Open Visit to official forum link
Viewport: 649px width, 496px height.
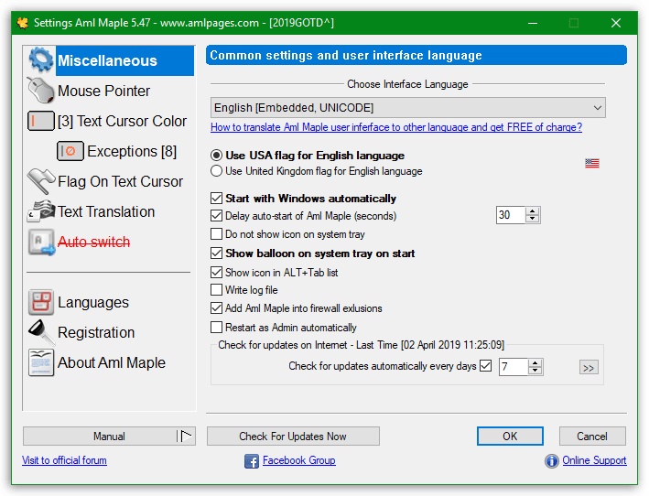[65, 460]
